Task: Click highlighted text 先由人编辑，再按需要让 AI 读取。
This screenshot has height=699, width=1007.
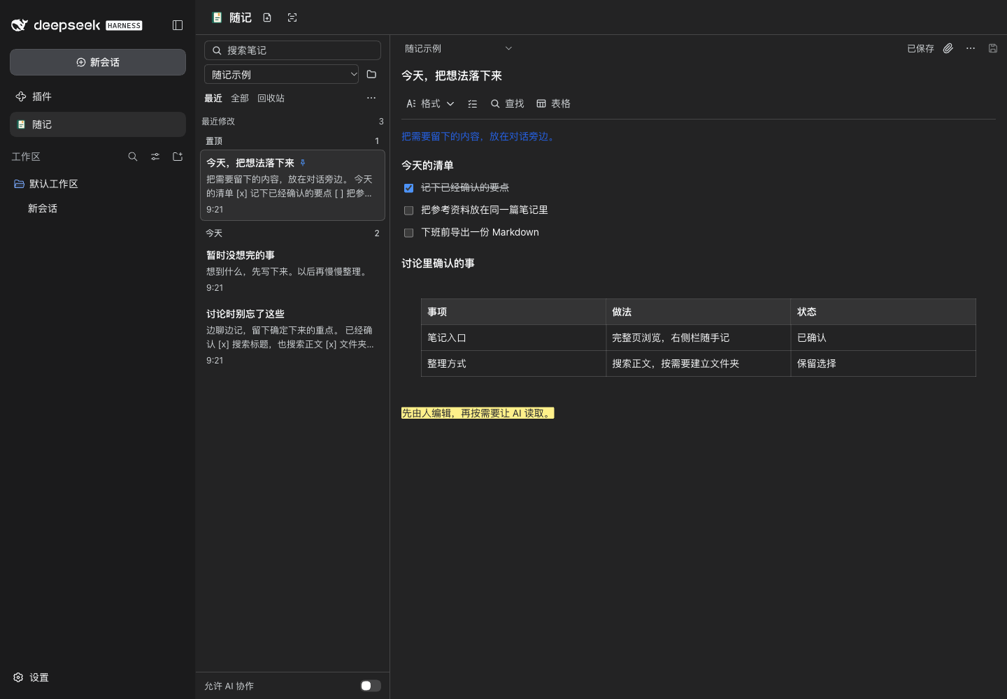Action: (x=478, y=413)
